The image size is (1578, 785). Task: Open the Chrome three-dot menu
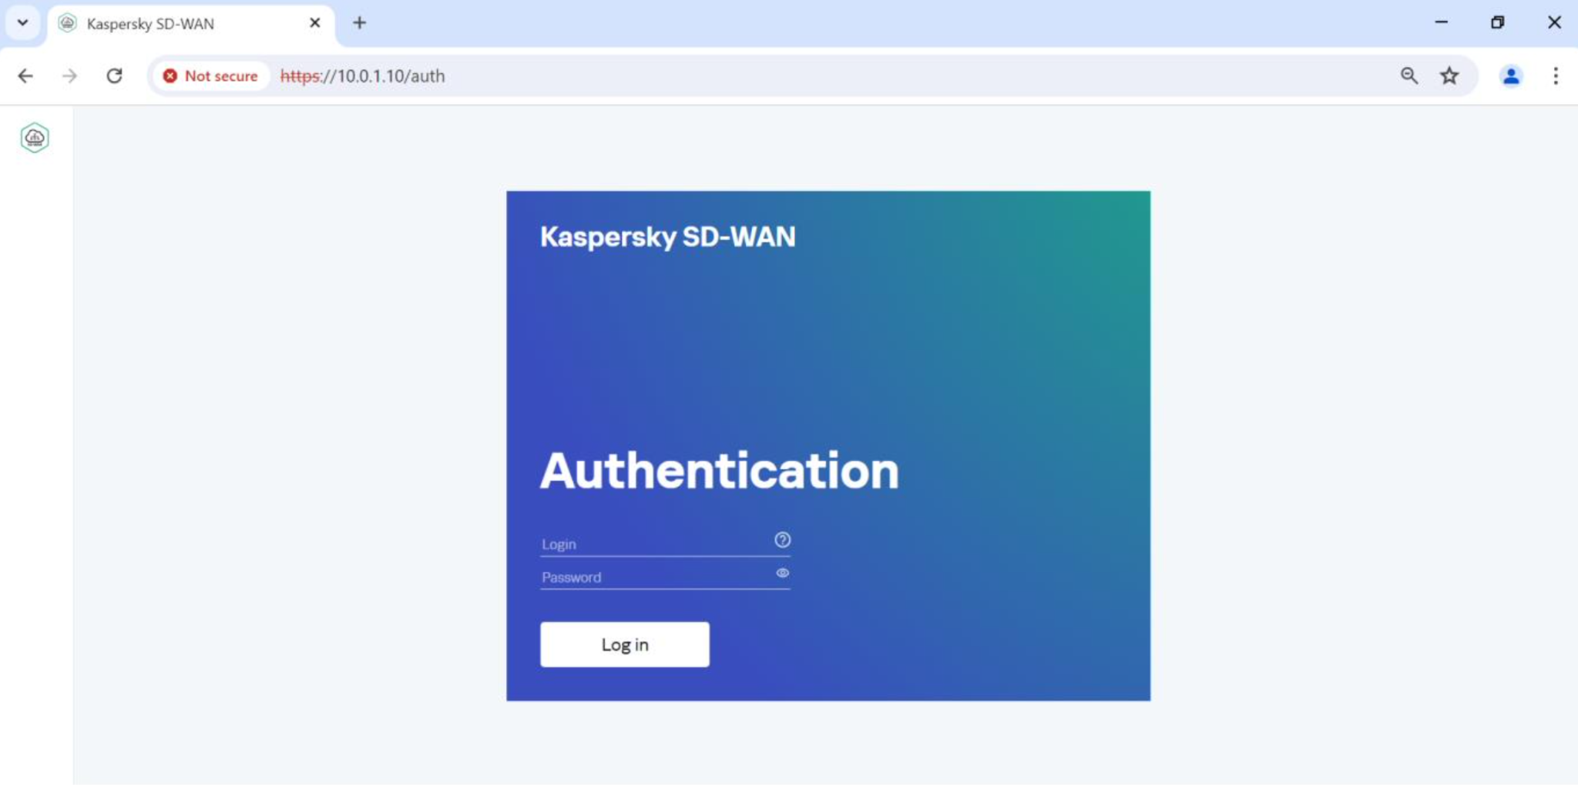(1556, 75)
